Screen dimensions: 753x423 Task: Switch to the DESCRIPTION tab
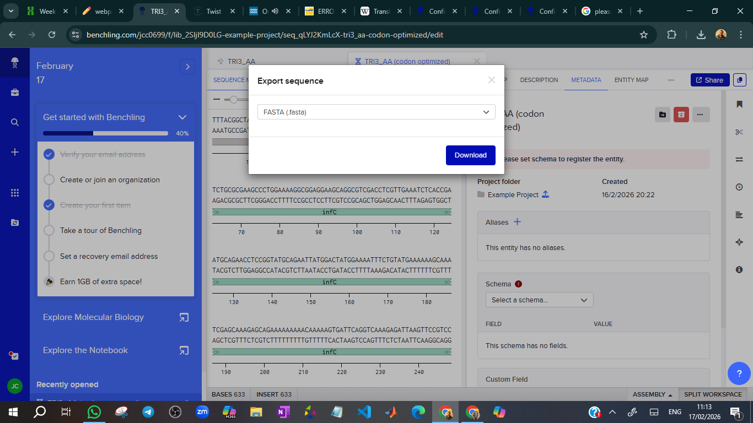[x=539, y=80]
